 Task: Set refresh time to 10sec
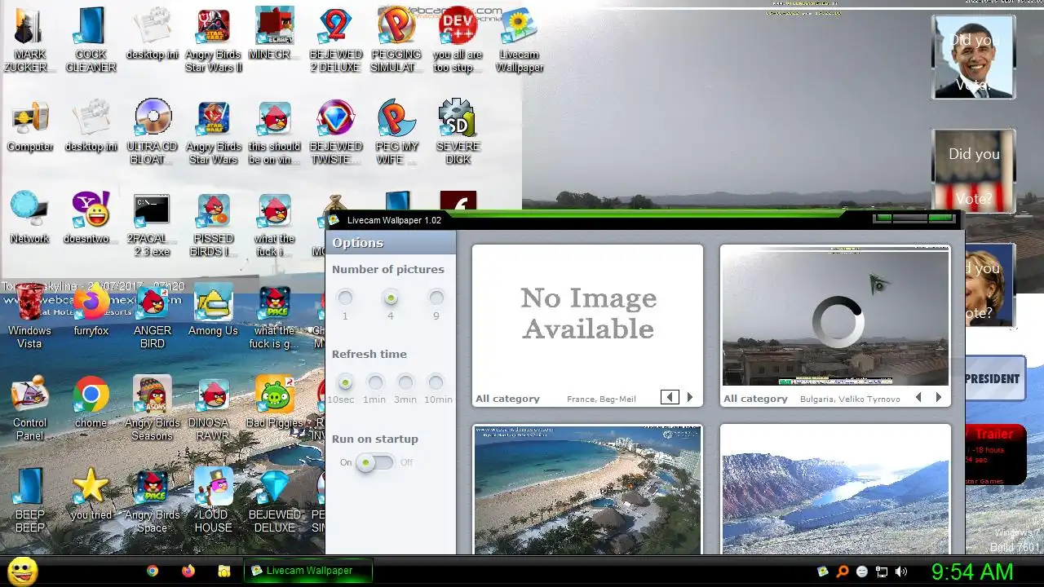[x=345, y=382]
